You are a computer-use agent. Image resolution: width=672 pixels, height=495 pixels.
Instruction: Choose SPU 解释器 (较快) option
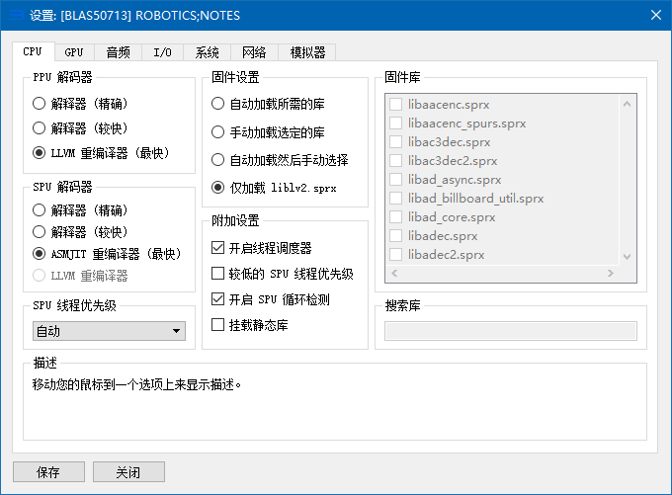click(x=39, y=232)
